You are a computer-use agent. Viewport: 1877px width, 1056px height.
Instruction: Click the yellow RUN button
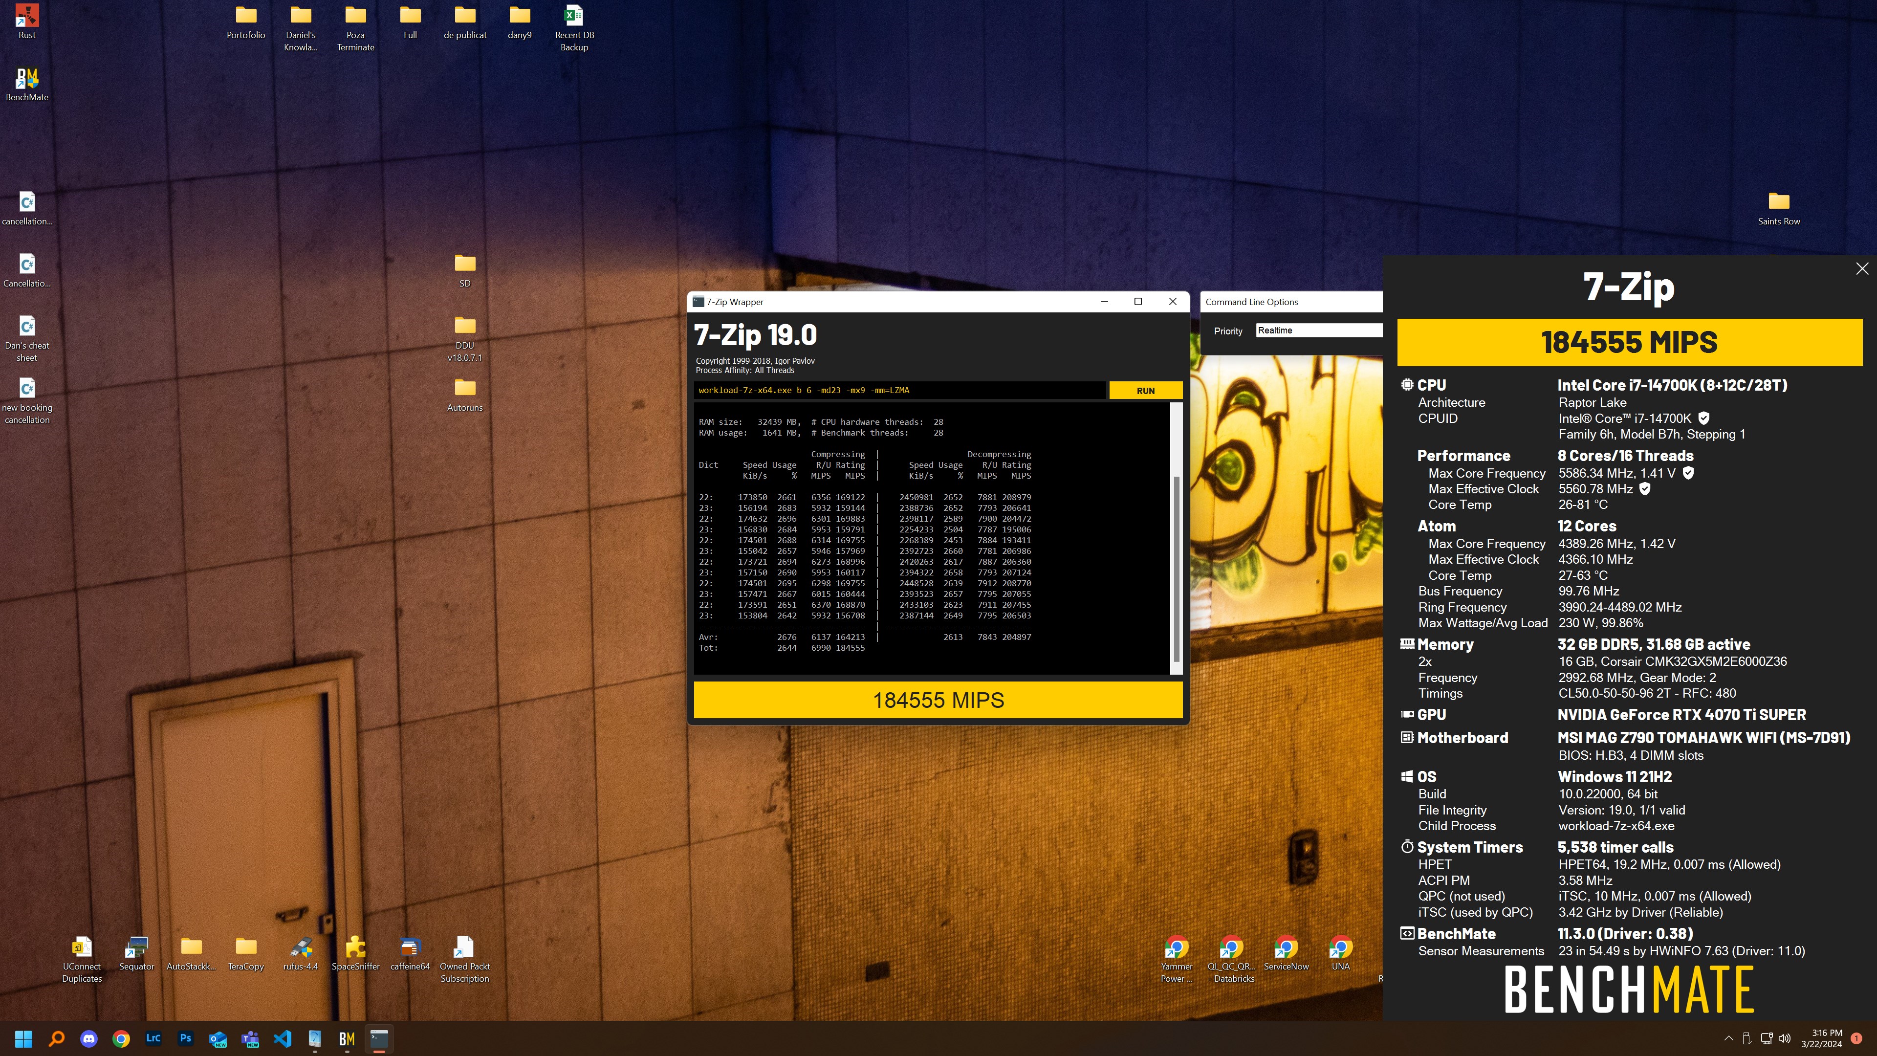click(1145, 391)
